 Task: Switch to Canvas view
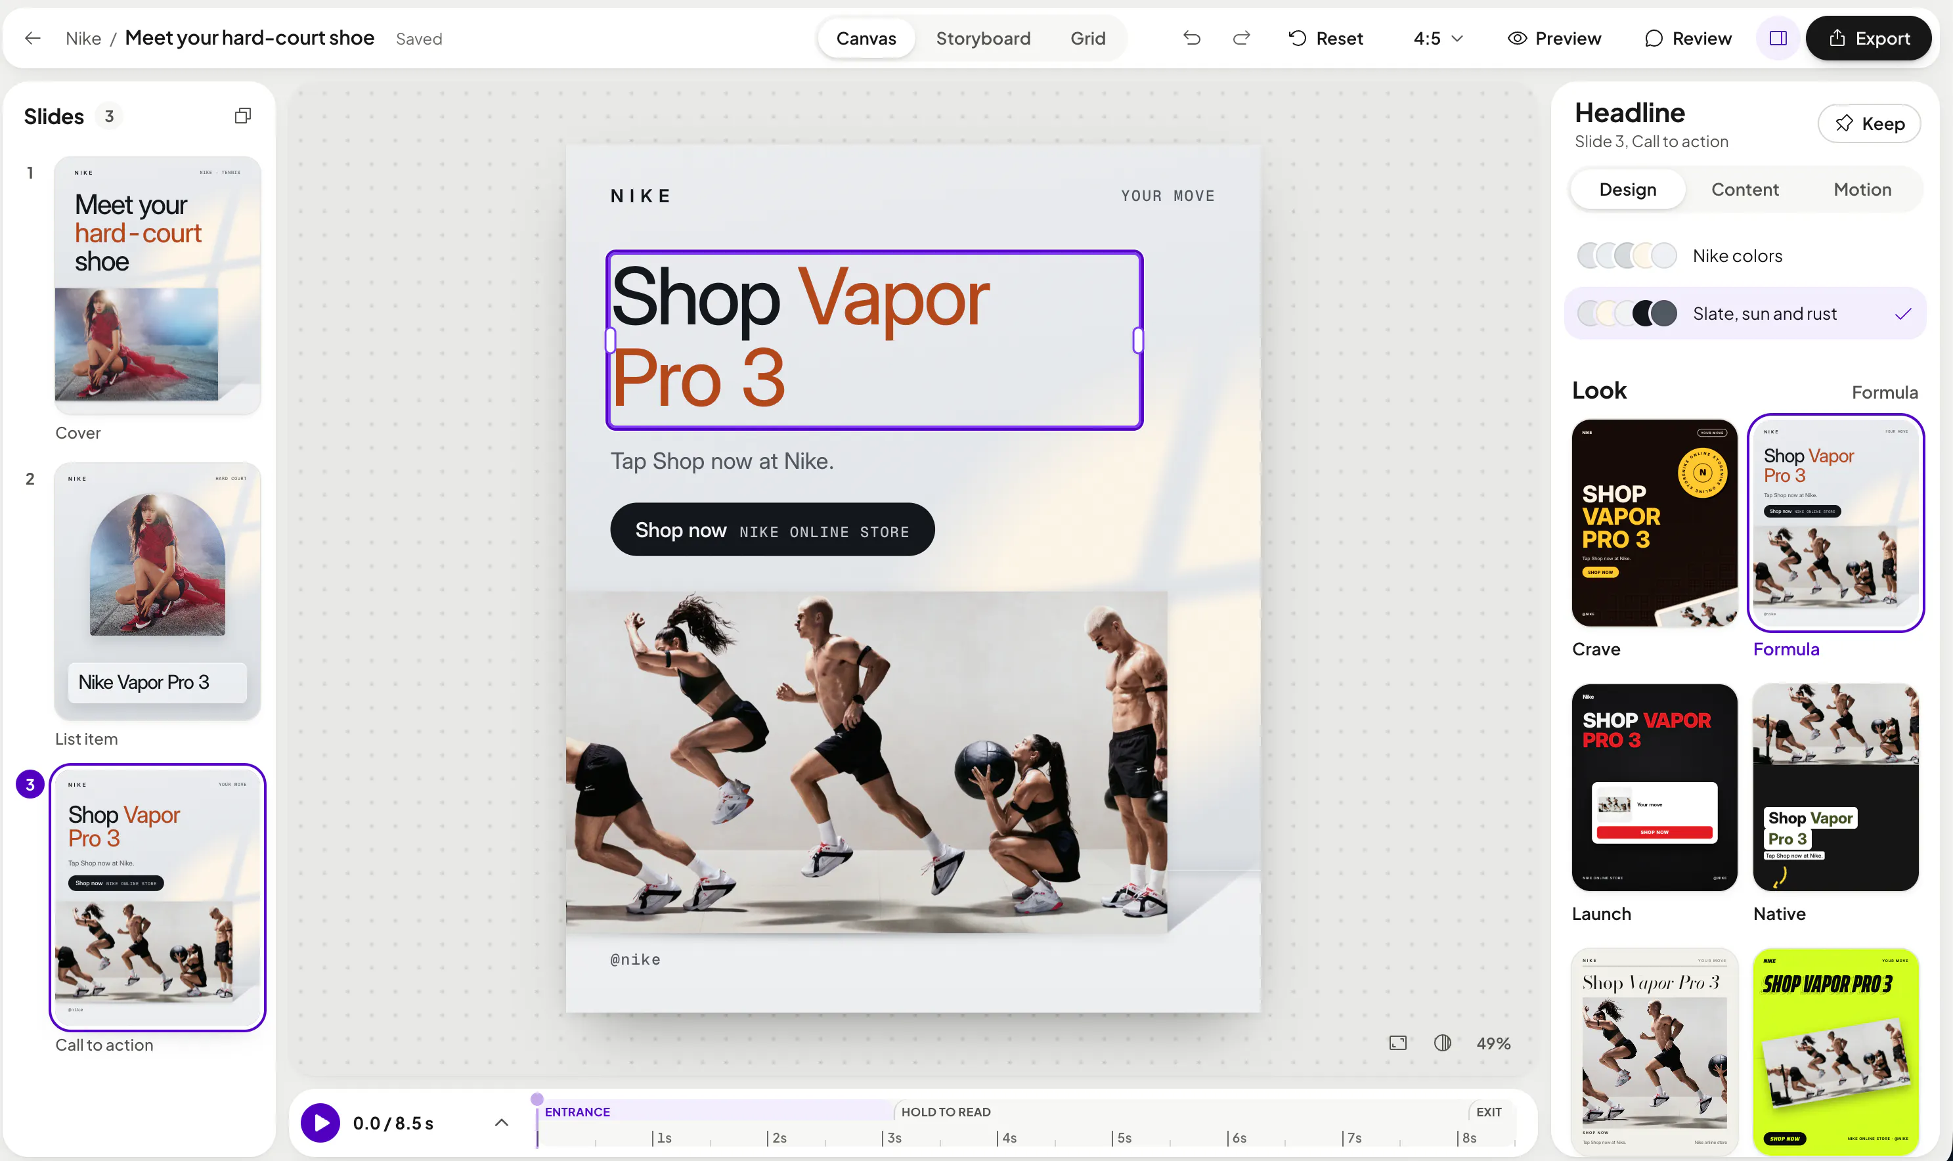tap(866, 38)
